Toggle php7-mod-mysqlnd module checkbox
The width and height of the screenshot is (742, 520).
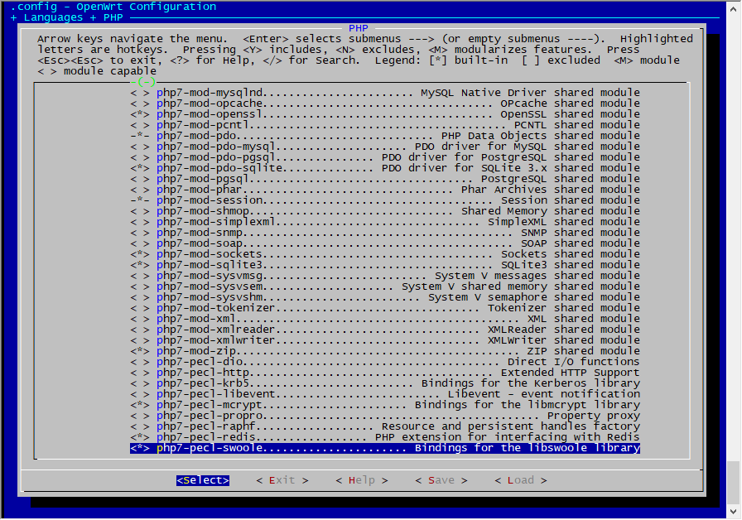140,93
